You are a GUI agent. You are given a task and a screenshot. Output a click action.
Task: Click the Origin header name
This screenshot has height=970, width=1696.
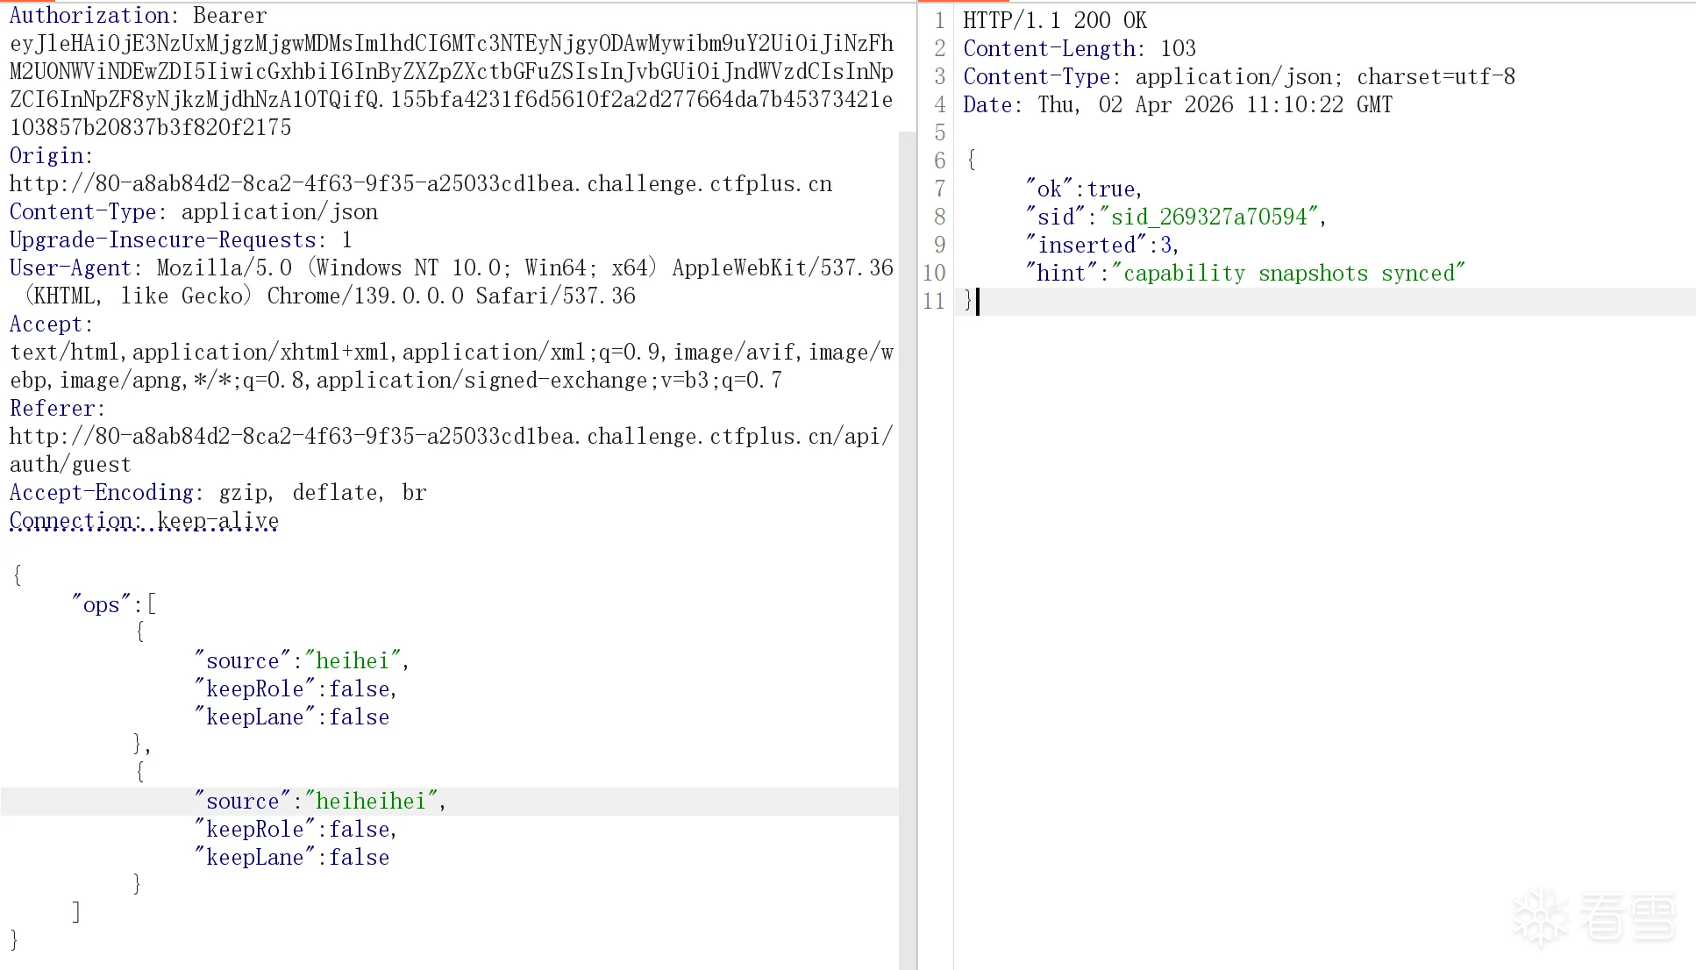(x=46, y=156)
